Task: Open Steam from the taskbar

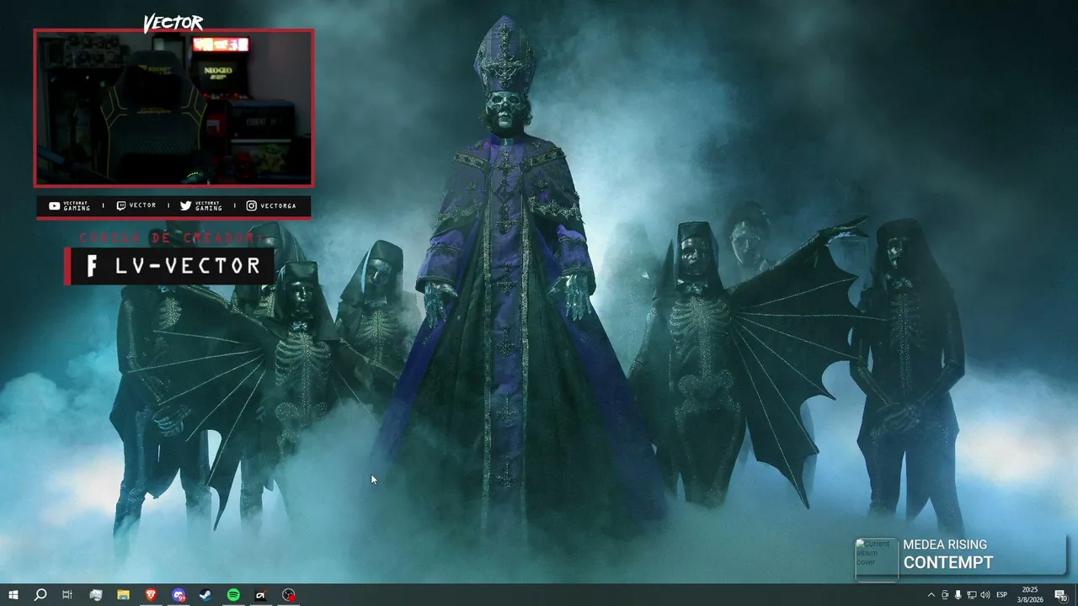Action: [205, 595]
